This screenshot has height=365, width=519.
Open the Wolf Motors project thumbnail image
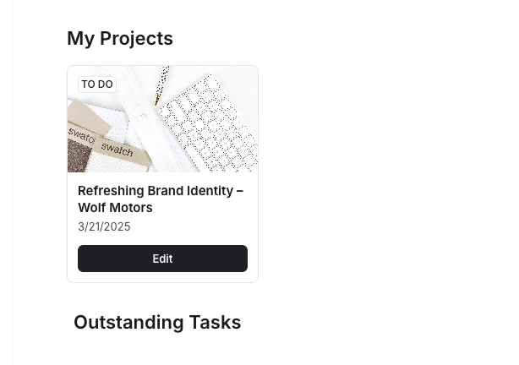pos(162,119)
